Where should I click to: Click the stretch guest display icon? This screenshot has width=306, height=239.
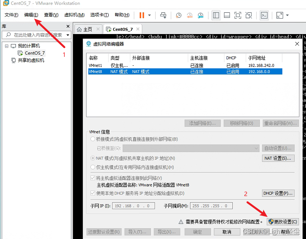coord(280,15)
